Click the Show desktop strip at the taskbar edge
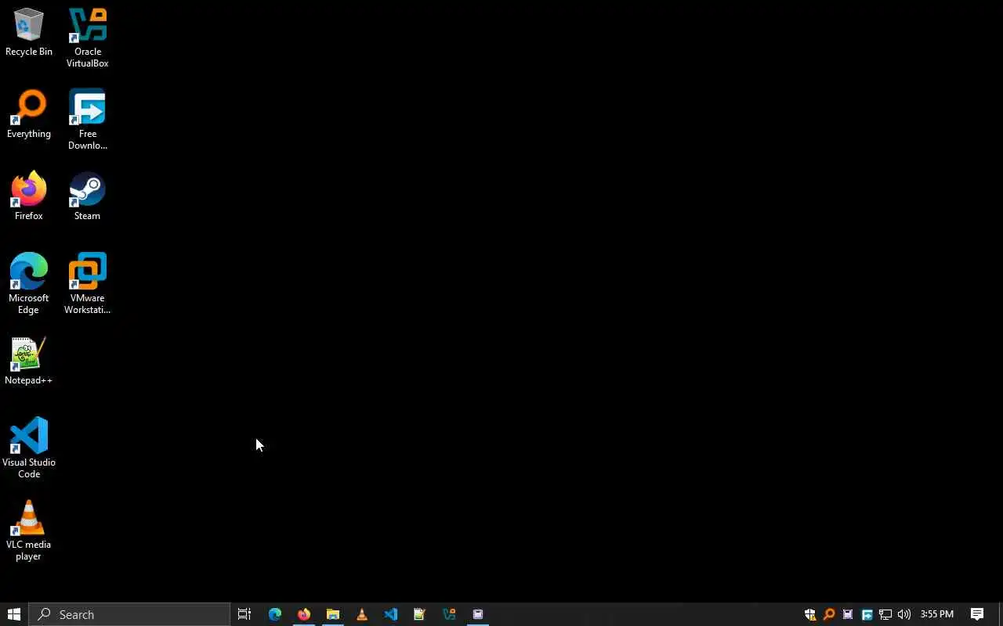The image size is (1003, 626). pyautogui.click(x=1001, y=614)
